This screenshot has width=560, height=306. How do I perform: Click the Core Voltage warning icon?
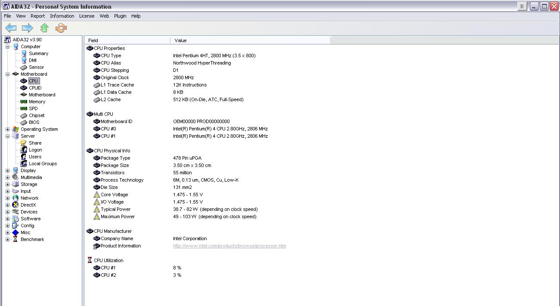(x=97, y=195)
